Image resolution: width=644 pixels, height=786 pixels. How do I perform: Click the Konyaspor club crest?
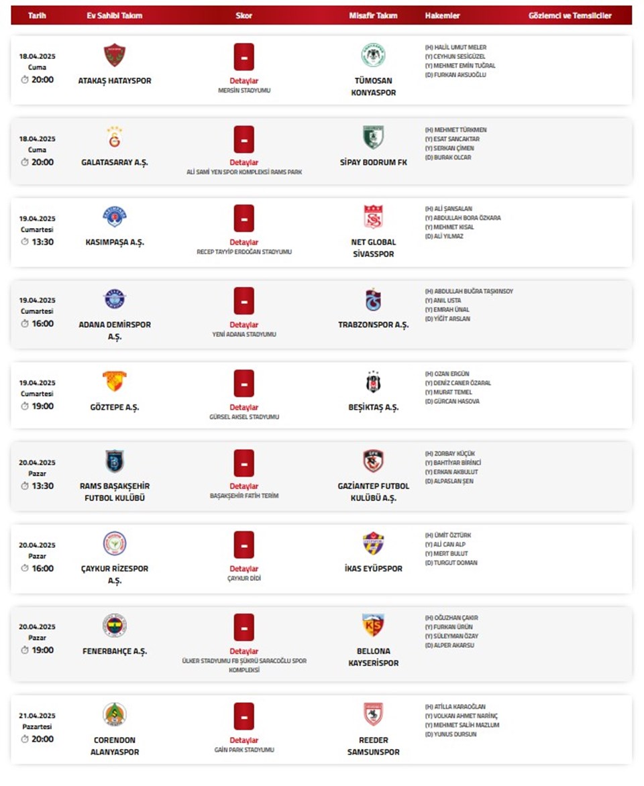pos(373,55)
